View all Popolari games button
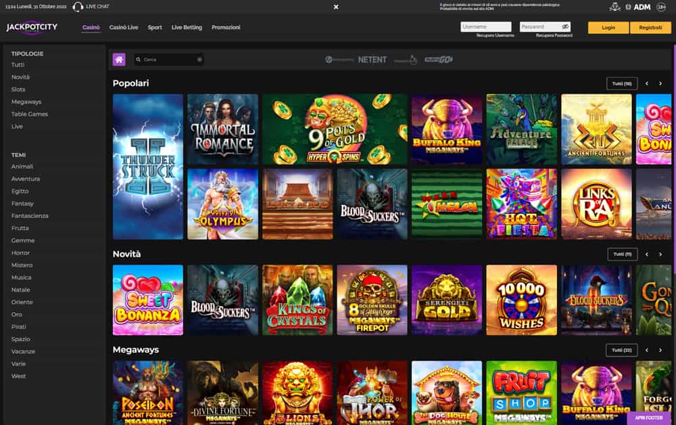676x425 pixels. point(622,83)
